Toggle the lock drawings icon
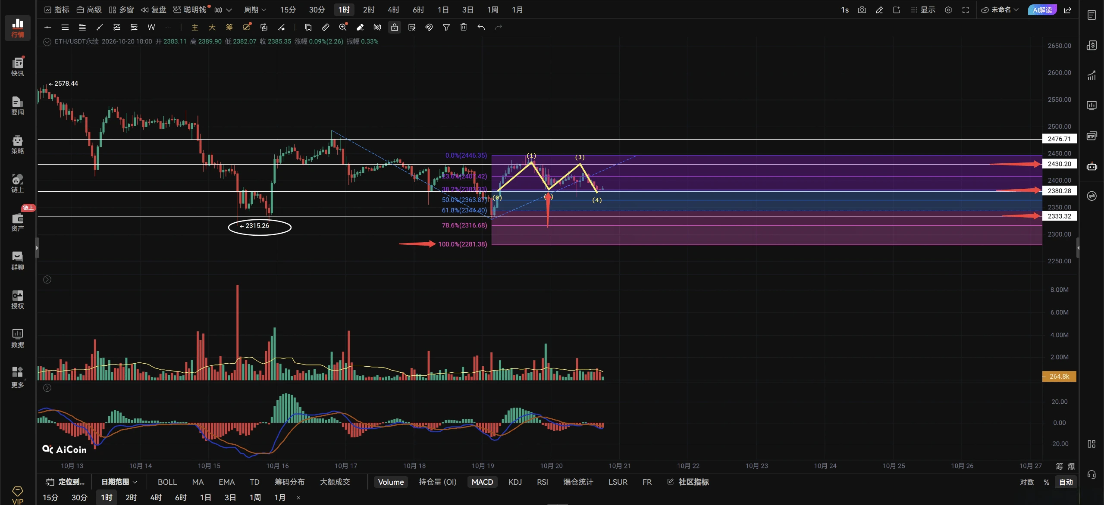This screenshot has height=505, width=1104. point(395,27)
